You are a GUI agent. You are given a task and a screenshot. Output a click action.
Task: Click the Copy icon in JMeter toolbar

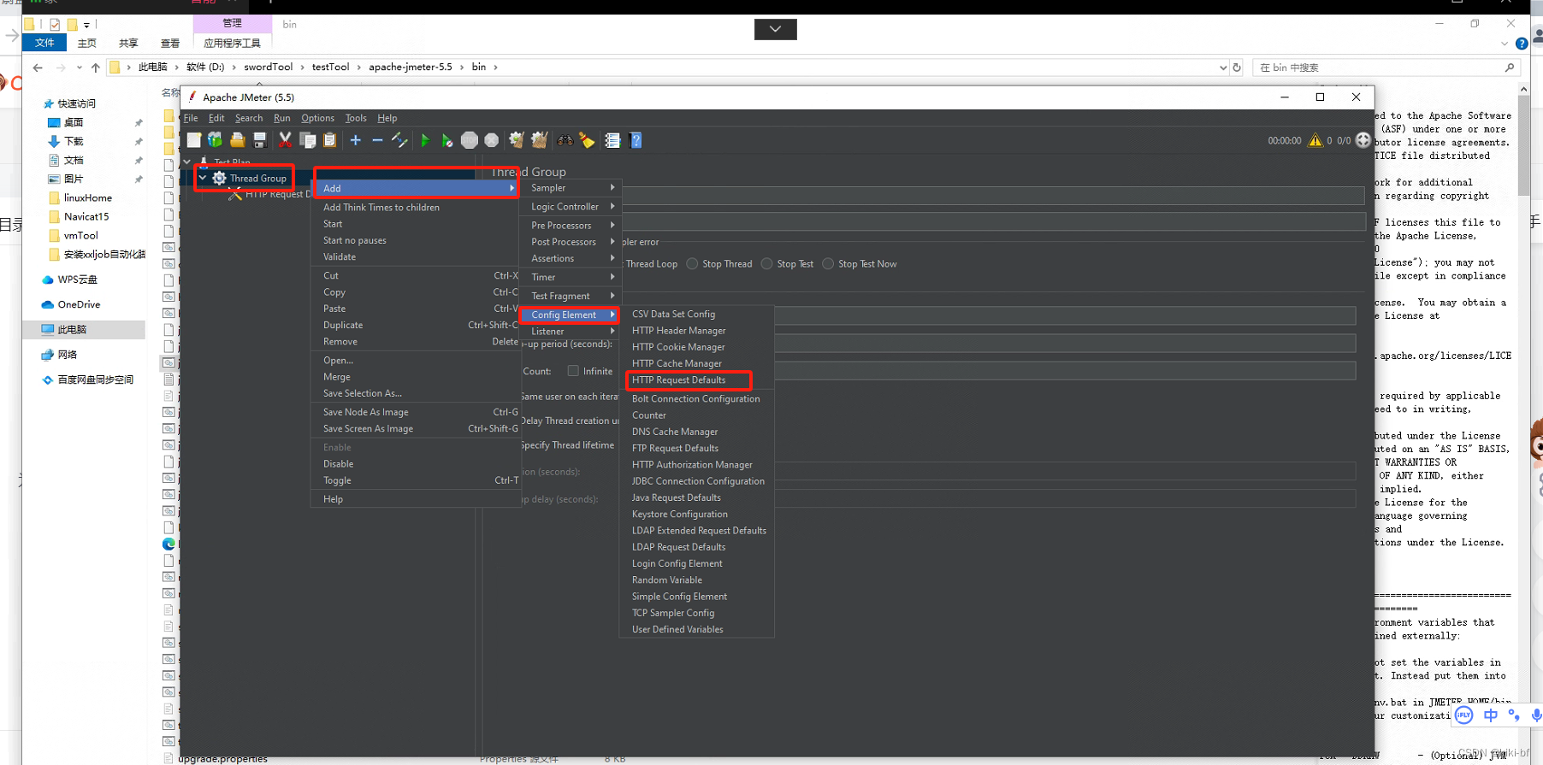coord(308,140)
